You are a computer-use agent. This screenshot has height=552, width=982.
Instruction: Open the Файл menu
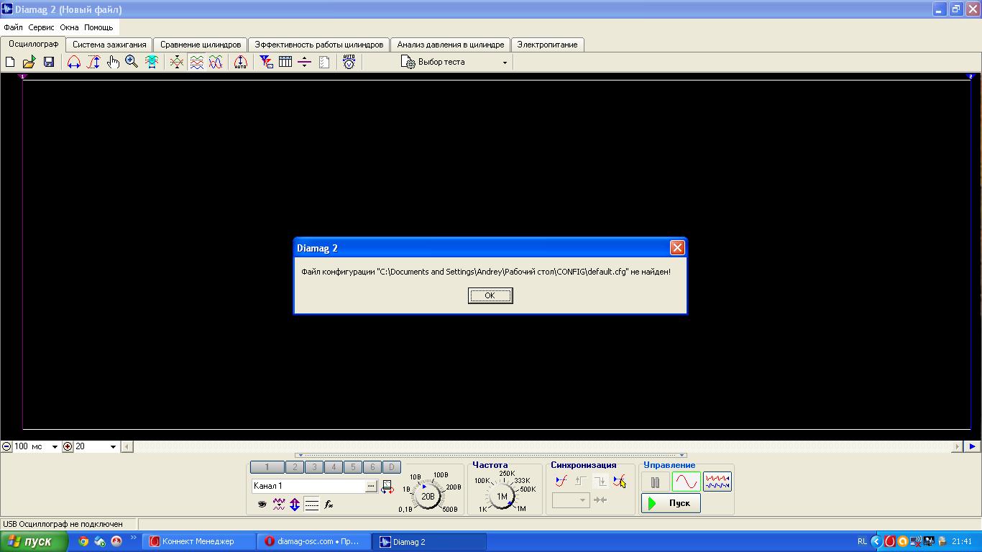click(x=13, y=27)
